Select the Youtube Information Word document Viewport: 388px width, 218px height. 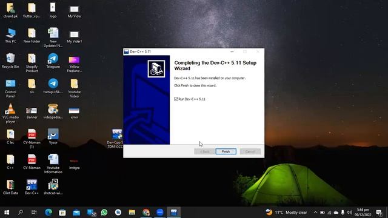[x=53, y=163]
